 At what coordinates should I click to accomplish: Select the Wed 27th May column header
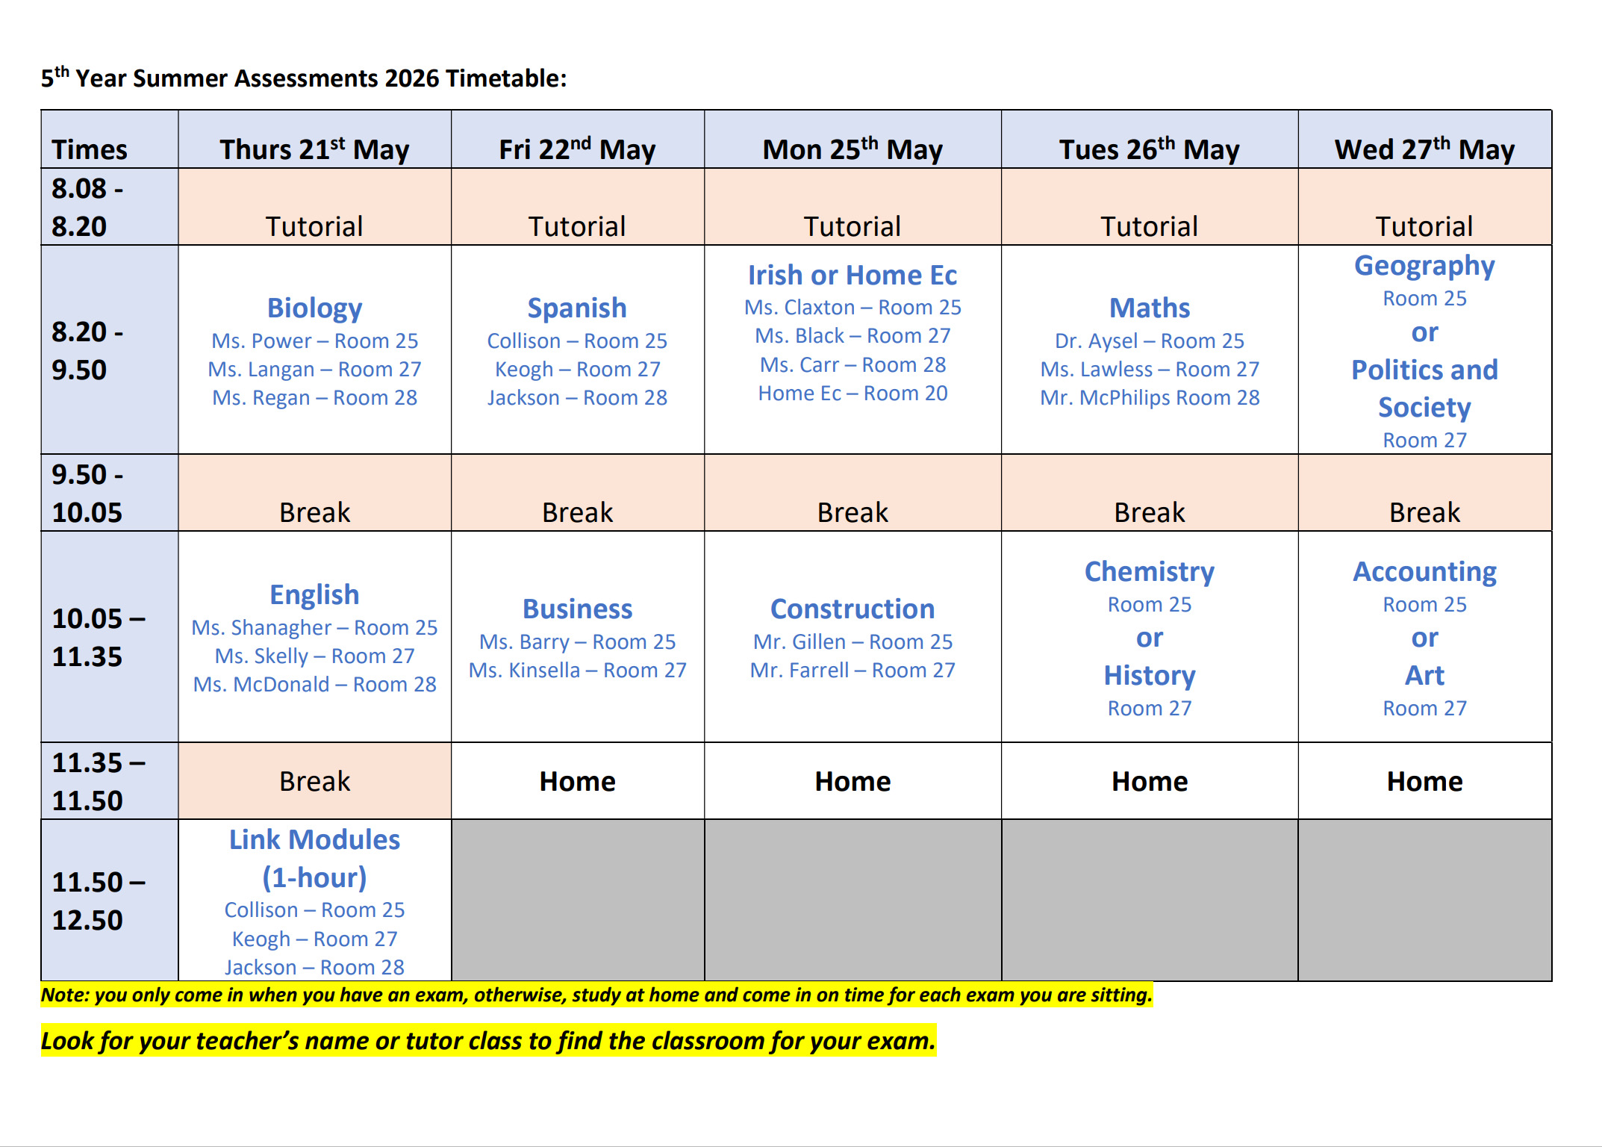pos(1424,149)
